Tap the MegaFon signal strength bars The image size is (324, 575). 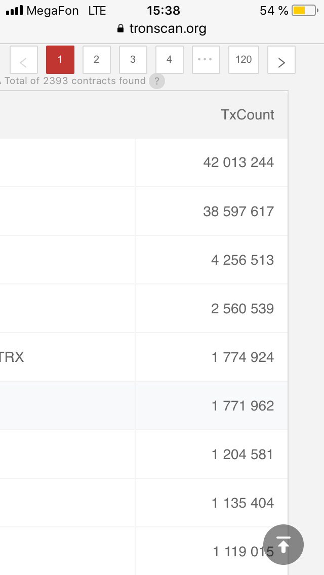pyautogui.click(x=15, y=11)
